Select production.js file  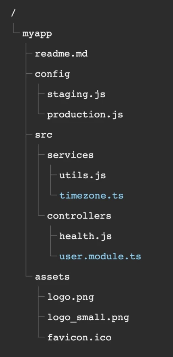(x=85, y=115)
